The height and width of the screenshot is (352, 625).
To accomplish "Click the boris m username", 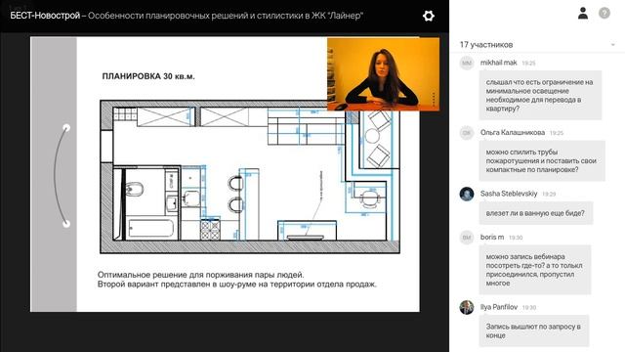I will point(492,237).
